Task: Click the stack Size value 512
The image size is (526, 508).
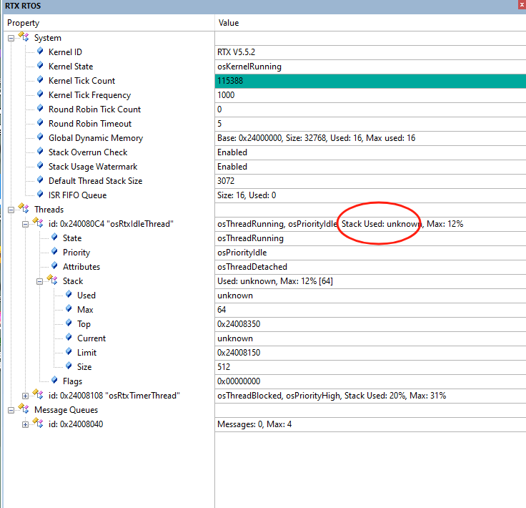Action: 224,367
